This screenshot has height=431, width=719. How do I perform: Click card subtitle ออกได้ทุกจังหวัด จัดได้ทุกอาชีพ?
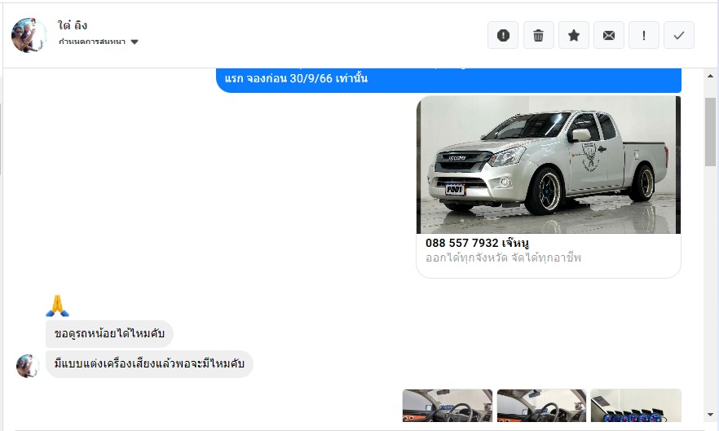(x=503, y=257)
